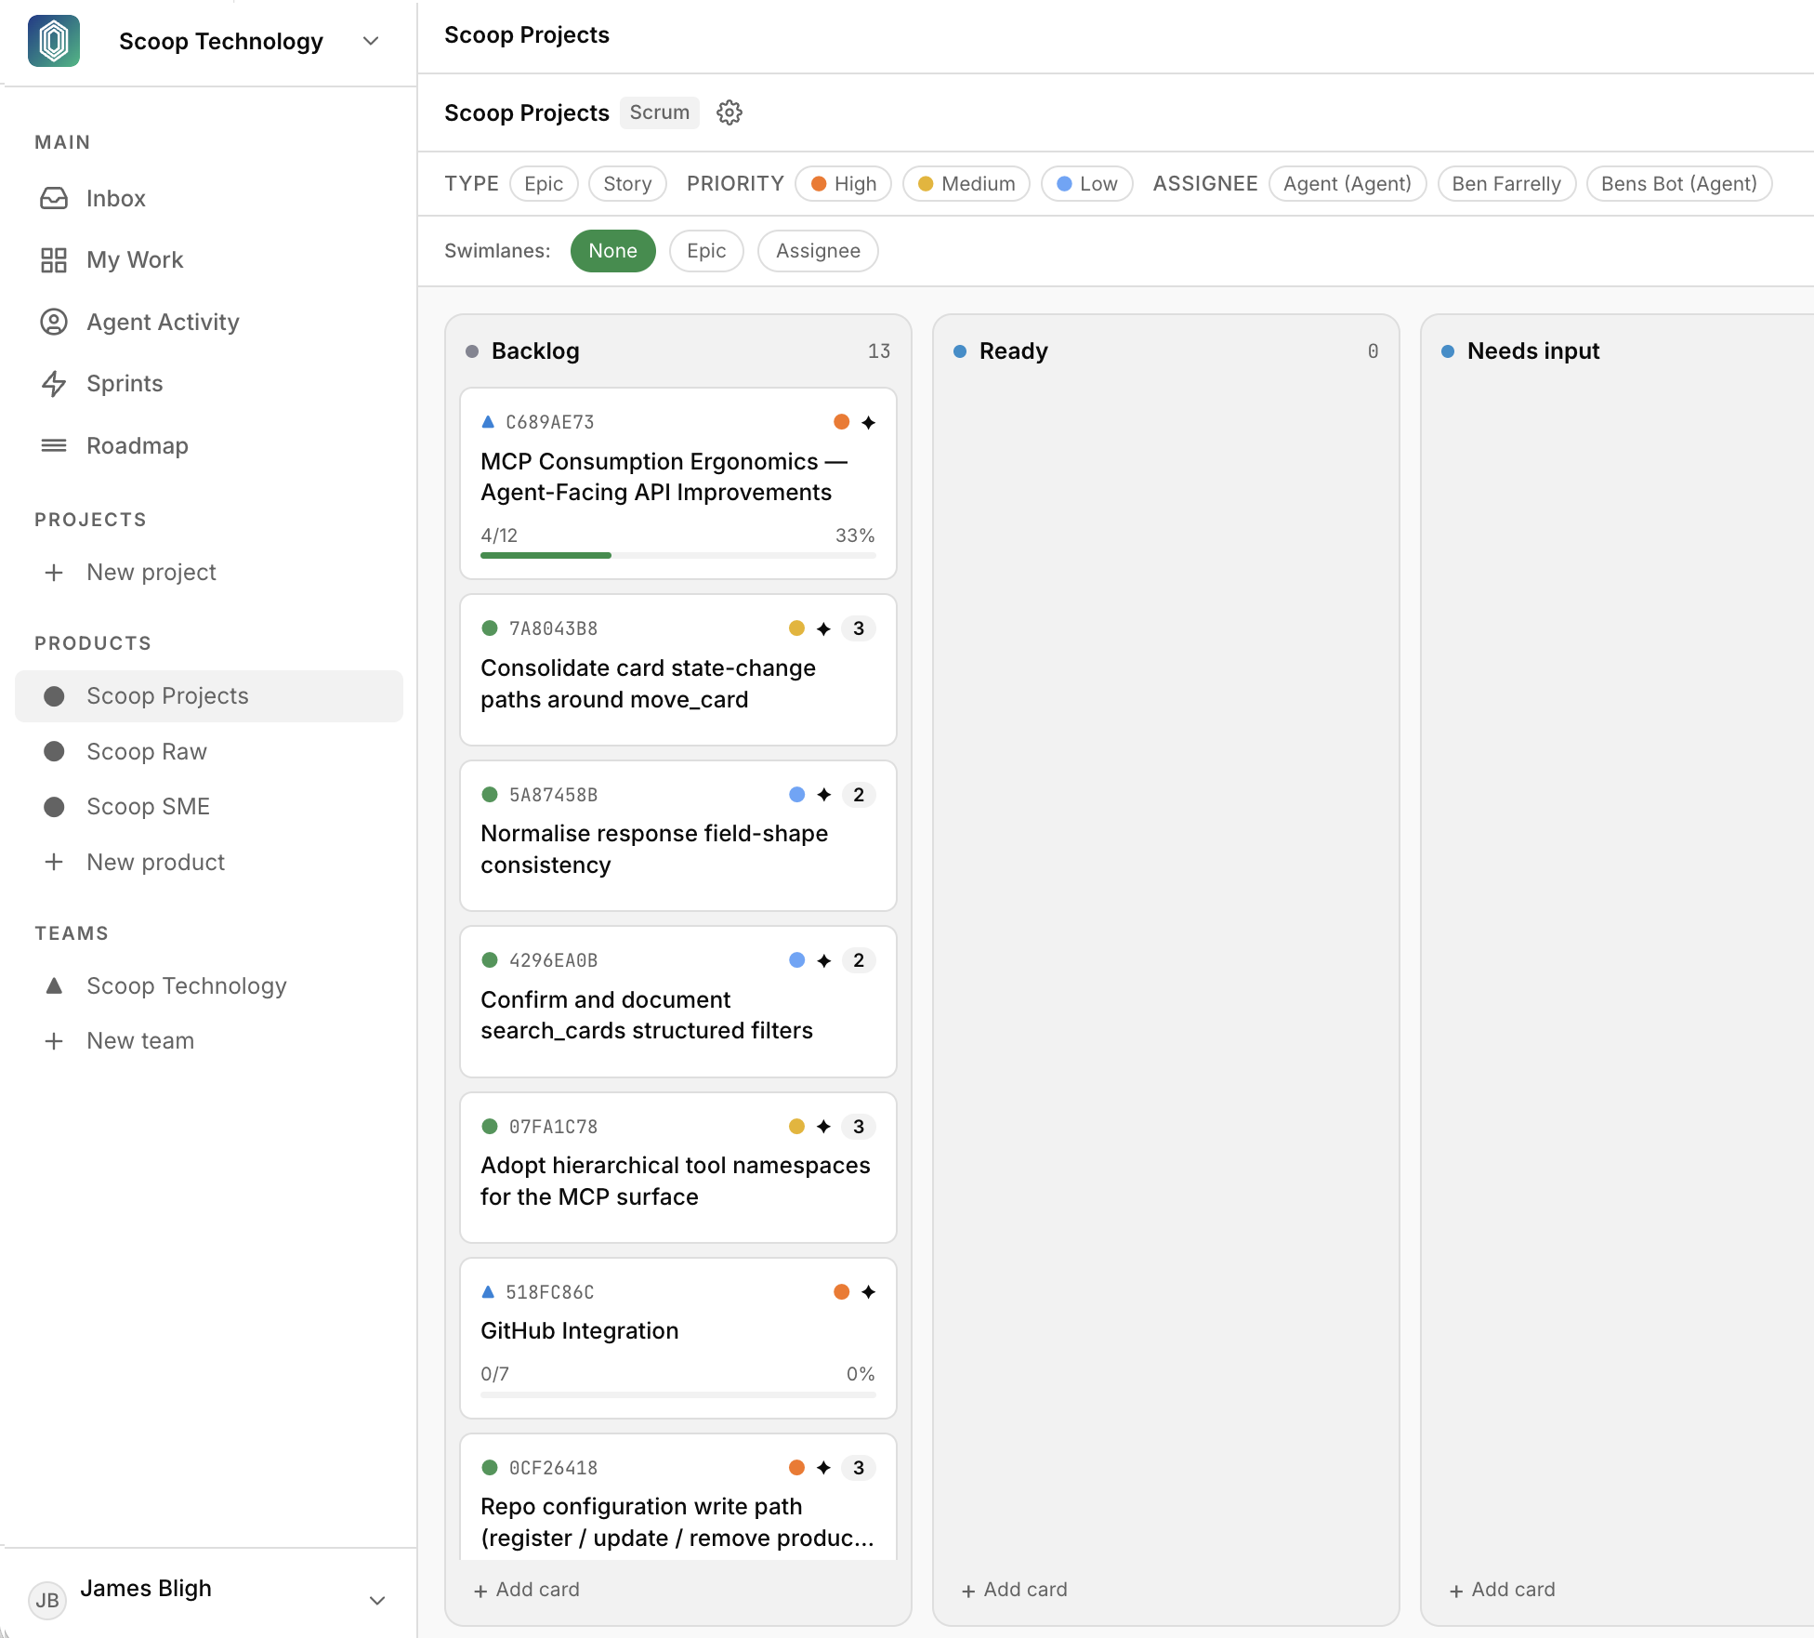Select the Assignee swimlane option
This screenshot has width=1814, height=1638.
click(818, 251)
